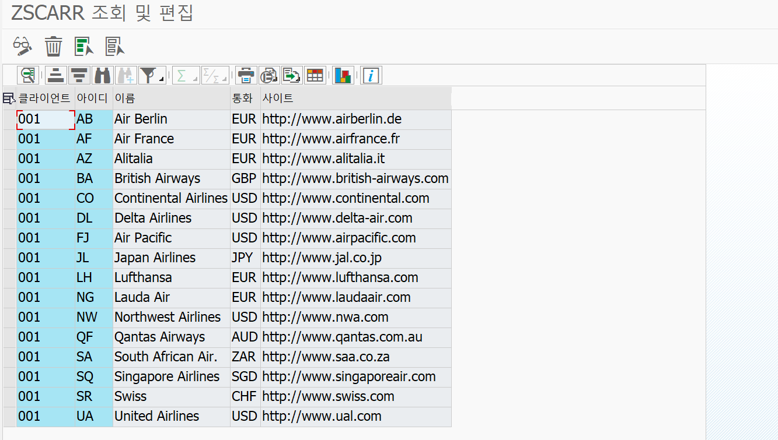This screenshot has width=778, height=440.
Task: Click the blue information icon
Action: point(371,75)
